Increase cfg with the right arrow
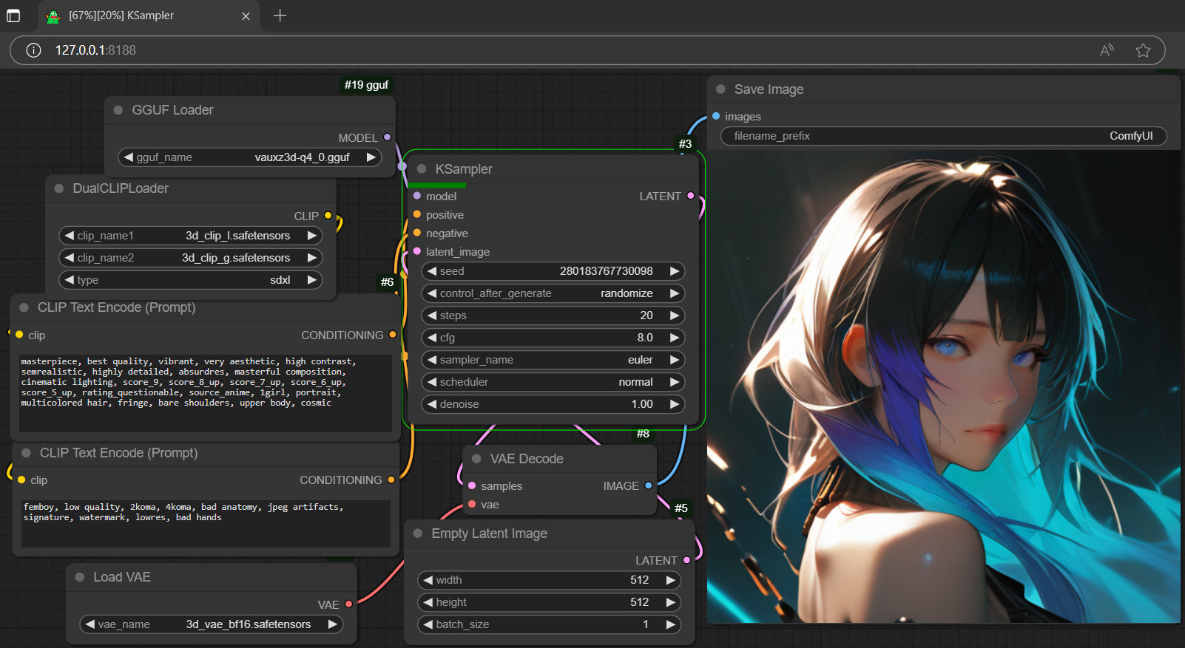This screenshot has width=1185, height=648. click(x=675, y=338)
